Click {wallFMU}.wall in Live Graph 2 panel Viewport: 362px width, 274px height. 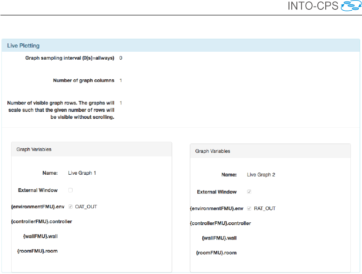tap(219, 238)
